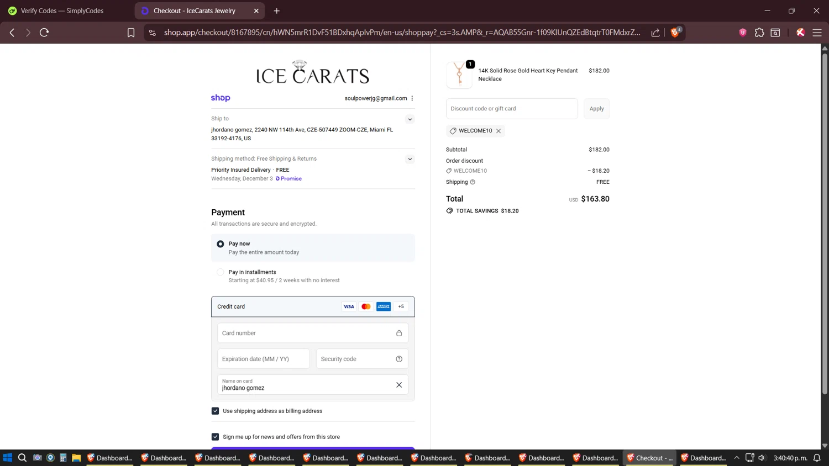829x466 pixels.
Task: Click into the Card number field
Action: (x=313, y=333)
